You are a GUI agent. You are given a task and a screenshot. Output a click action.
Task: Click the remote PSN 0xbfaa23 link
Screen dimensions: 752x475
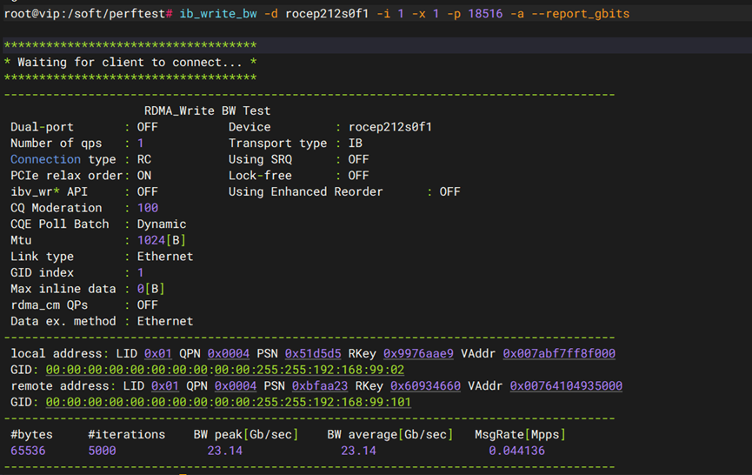[320, 386]
